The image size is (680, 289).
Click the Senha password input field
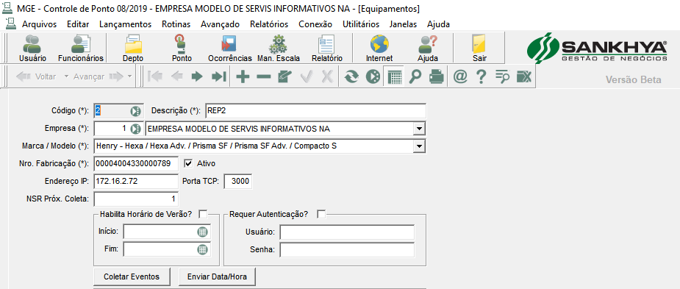[347, 249]
